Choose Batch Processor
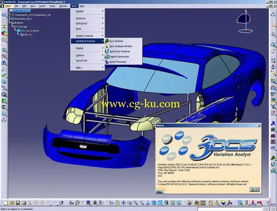 (123, 62)
